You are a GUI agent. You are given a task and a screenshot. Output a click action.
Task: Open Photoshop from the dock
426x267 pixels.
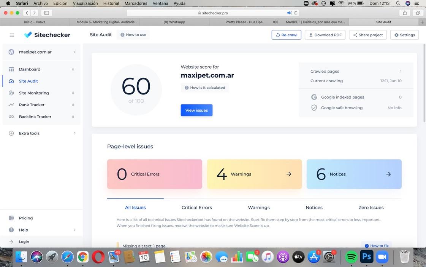tap(366, 257)
